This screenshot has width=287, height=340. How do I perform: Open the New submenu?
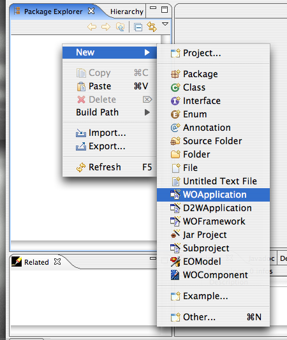click(110, 52)
